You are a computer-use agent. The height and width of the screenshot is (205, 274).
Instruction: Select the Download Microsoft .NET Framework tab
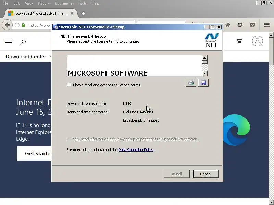pyautogui.click(x=41, y=13)
